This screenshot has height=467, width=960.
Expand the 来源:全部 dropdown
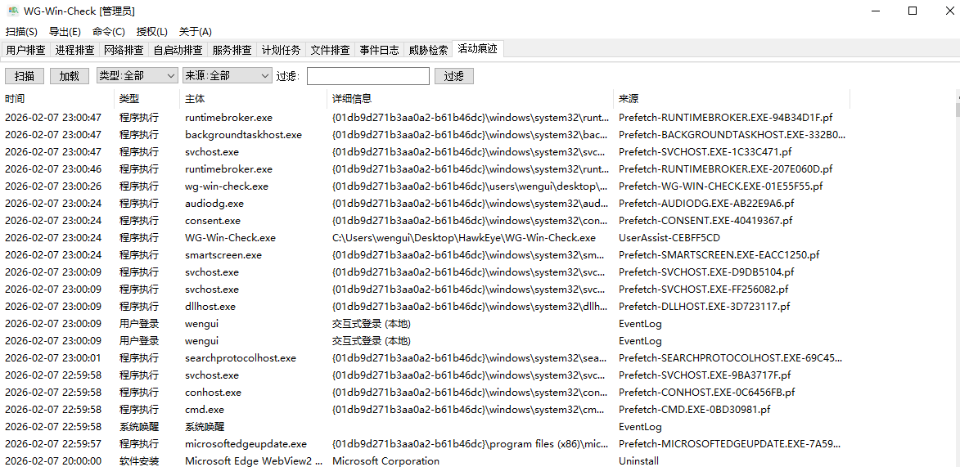pos(227,76)
